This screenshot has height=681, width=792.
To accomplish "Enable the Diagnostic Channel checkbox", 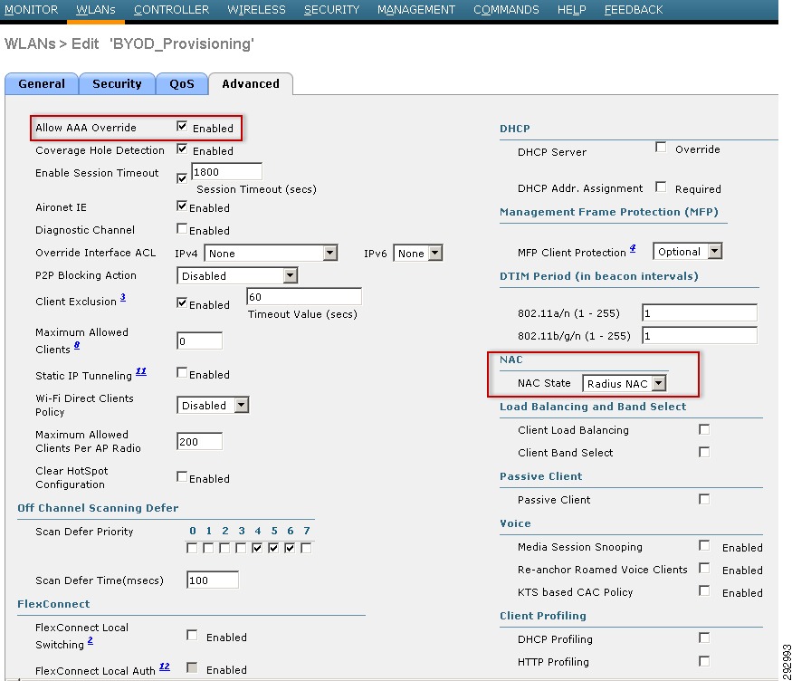I will tap(182, 229).
